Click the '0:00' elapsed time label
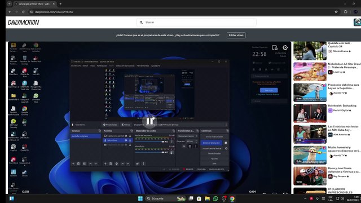Image resolution: width=361 pixels, height=203 pixels. click(x=25, y=192)
